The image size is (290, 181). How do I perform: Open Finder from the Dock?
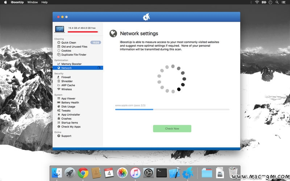point(57,173)
